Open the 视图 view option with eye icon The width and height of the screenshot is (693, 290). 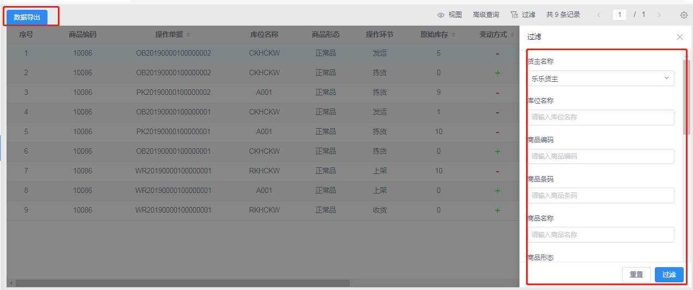click(450, 15)
